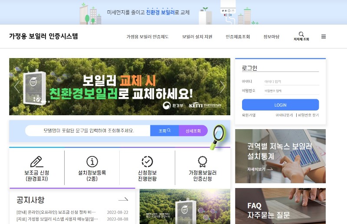This screenshot has height=224, width=347.
Task: Open the FAQ 자주묻는 질문 thumbnail
Action: click(x=280, y=206)
